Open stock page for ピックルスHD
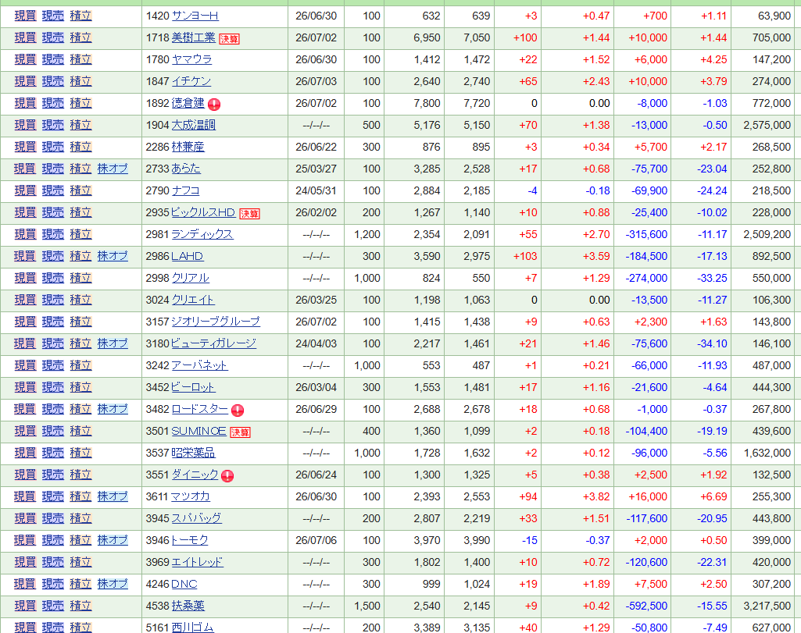 [x=203, y=213]
